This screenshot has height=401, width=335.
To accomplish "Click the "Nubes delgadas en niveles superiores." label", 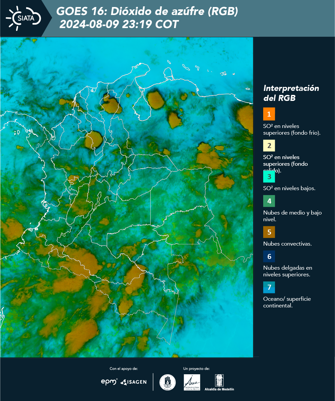I will 288,271.
